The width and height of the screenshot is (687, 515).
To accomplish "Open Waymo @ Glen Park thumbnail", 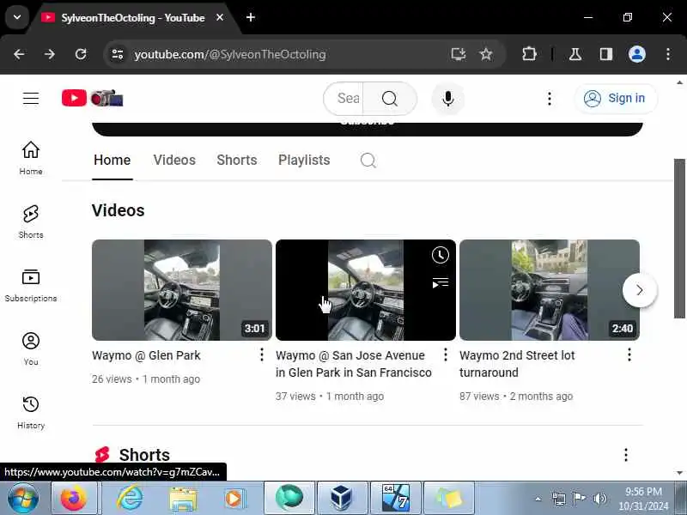I will (x=182, y=290).
